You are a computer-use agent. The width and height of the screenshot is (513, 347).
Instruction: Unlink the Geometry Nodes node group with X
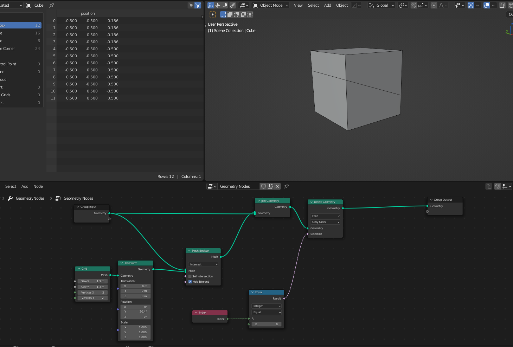[x=277, y=186]
